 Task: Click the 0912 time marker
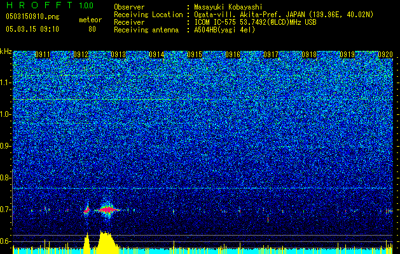point(81,55)
